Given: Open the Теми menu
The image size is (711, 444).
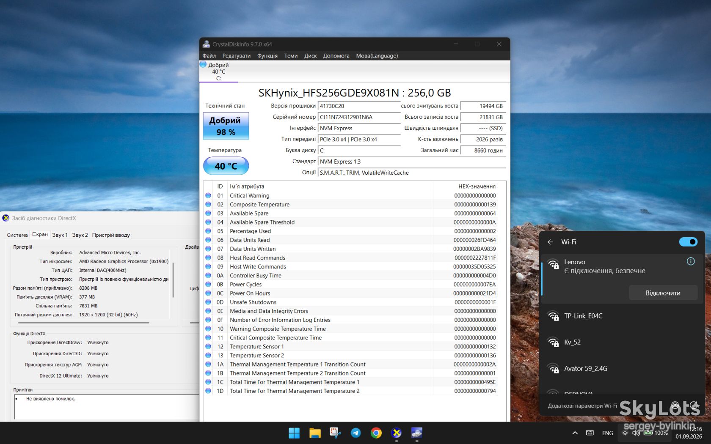Looking at the screenshot, I should (x=291, y=56).
